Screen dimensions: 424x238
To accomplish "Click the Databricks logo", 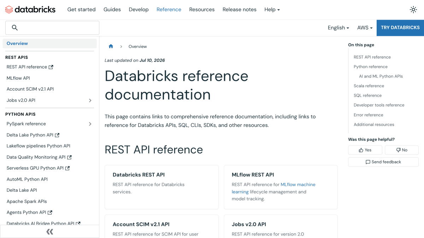I will 30,10.
